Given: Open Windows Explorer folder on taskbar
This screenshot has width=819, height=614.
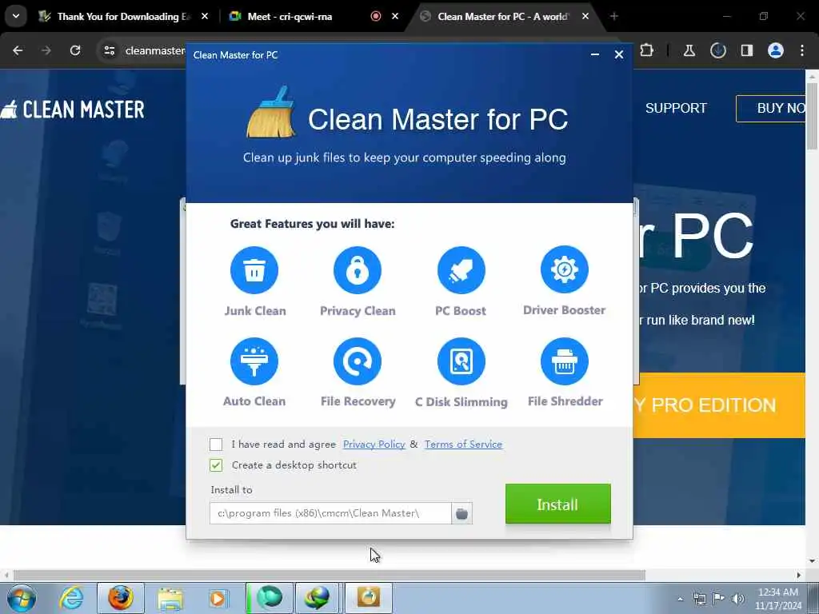Looking at the screenshot, I should 170,598.
